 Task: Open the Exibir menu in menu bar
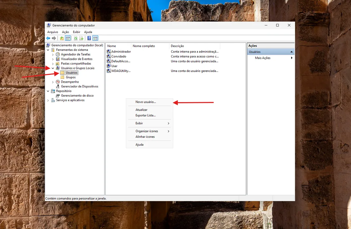(77, 32)
